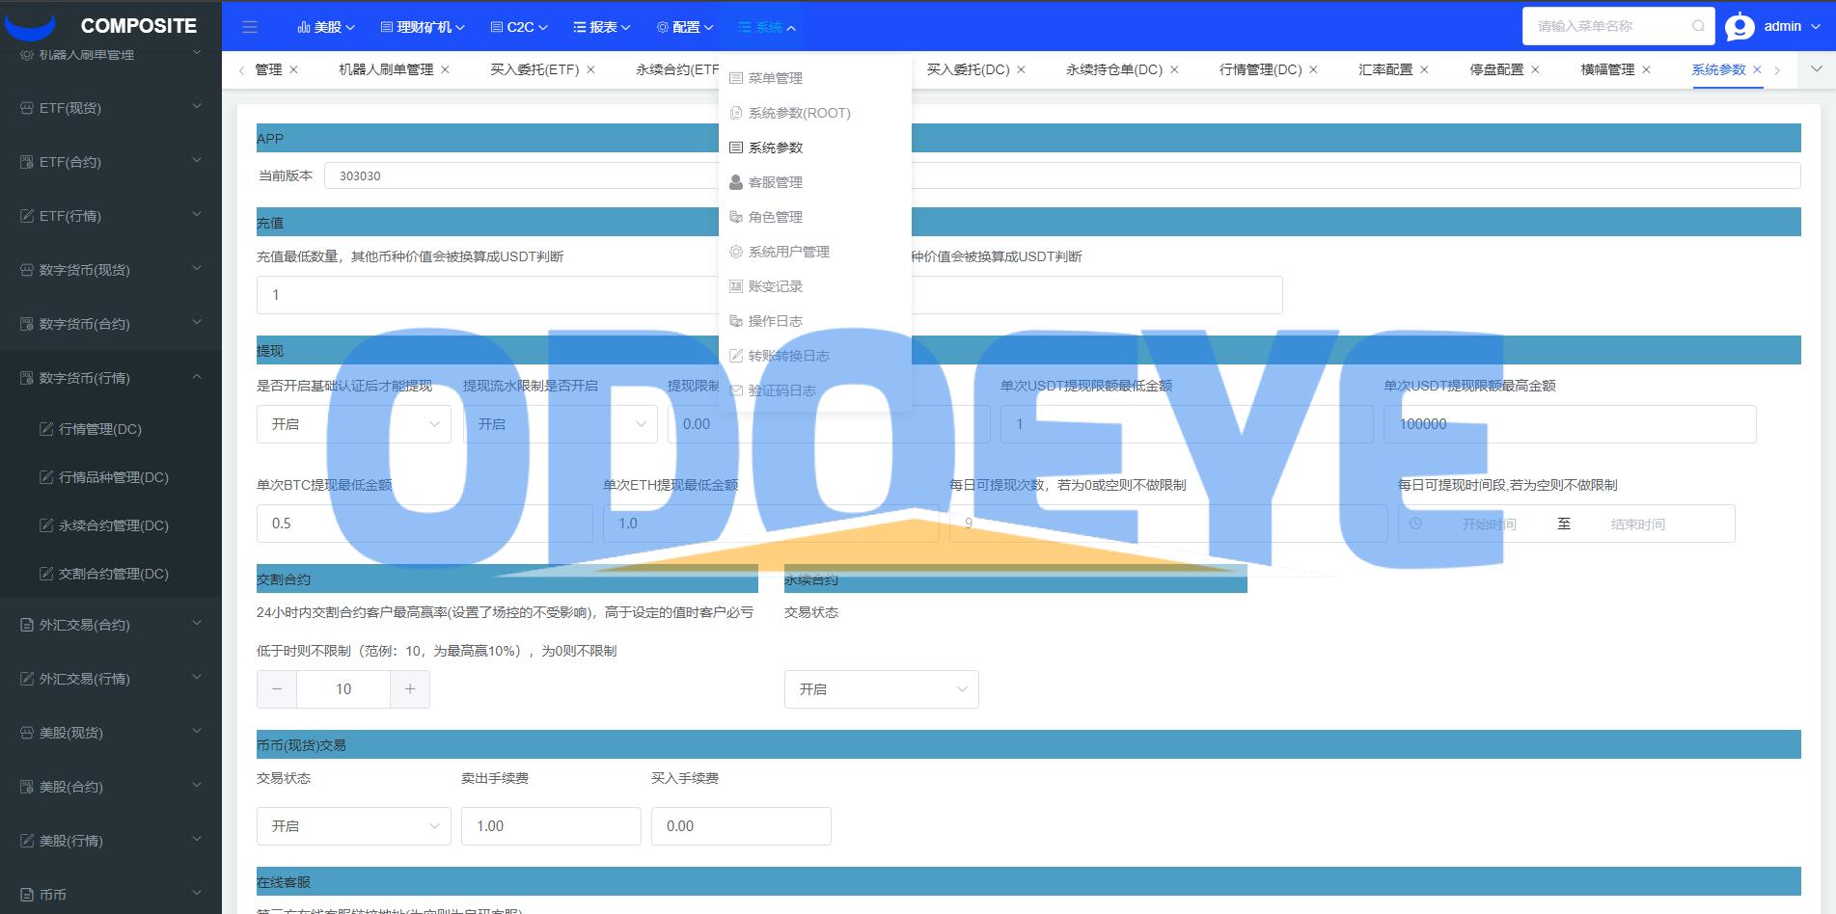
Task: Open 系统用户管理 from the dropdown
Action: 815,252
